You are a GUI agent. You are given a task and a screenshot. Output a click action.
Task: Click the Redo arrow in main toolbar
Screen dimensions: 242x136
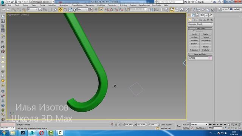pos(8,9)
